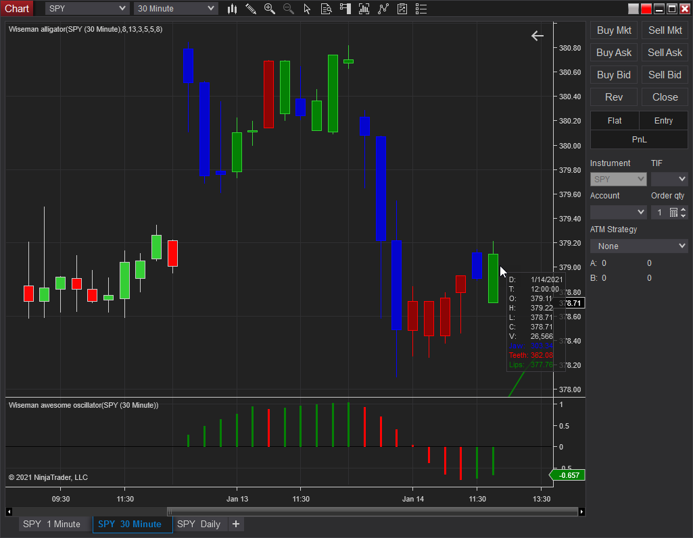Screen dimensions: 693x538
Task: Click the Buy Ask button
Action: (614, 53)
